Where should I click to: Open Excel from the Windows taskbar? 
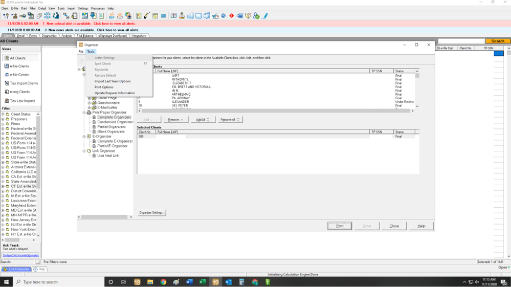(203, 282)
